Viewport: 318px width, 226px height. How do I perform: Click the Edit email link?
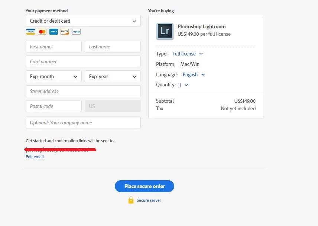pos(35,157)
